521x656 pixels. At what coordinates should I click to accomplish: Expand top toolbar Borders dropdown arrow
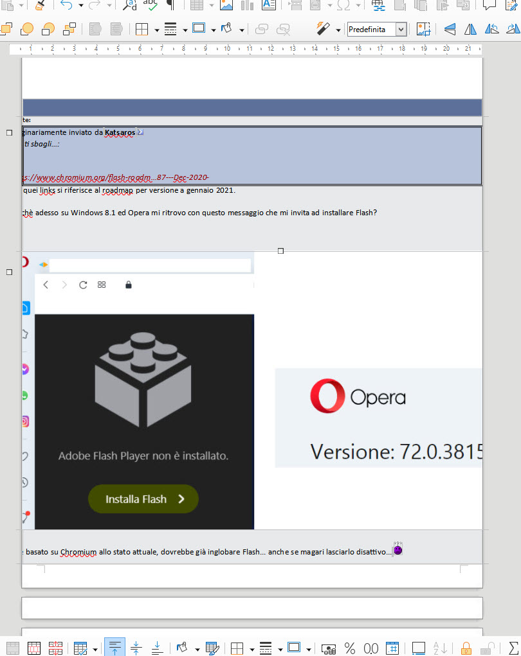point(157,30)
